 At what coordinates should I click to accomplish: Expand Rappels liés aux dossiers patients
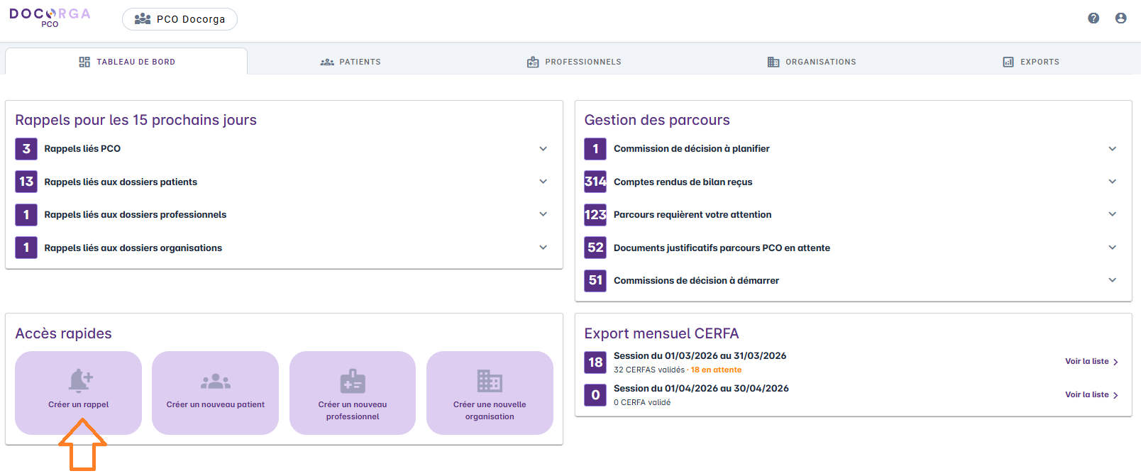tap(543, 182)
